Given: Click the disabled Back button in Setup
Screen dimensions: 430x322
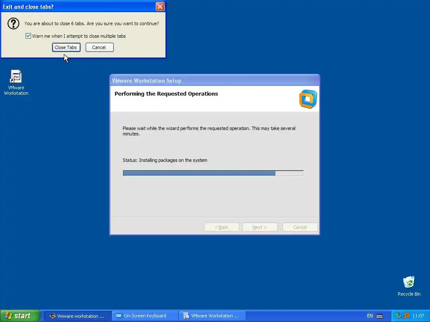Looking at the screenshot, I should [x=222, y=227].
